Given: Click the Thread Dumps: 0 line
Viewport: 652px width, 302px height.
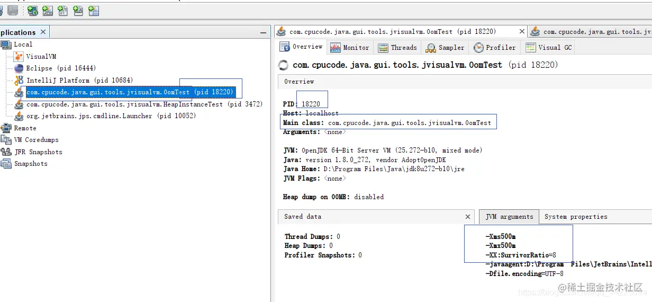Looking at the screenshot, I should 312,237.
